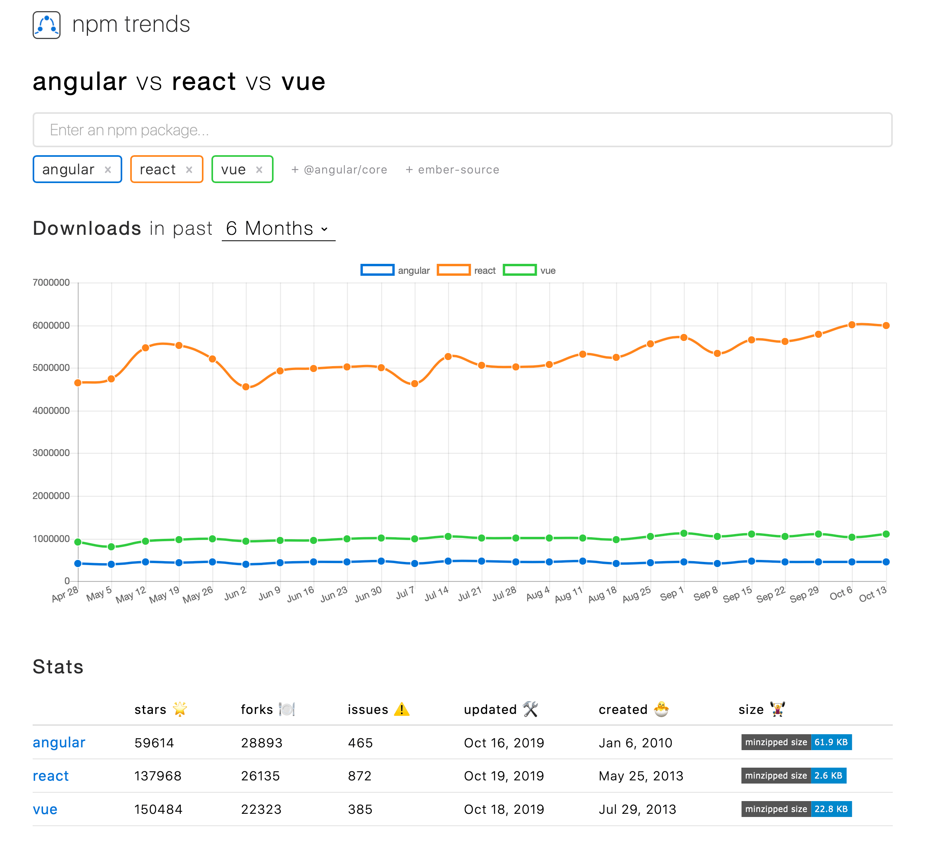Select the angular stars value 59614
This screenshot has height=854, width=931.
point(154,743)
